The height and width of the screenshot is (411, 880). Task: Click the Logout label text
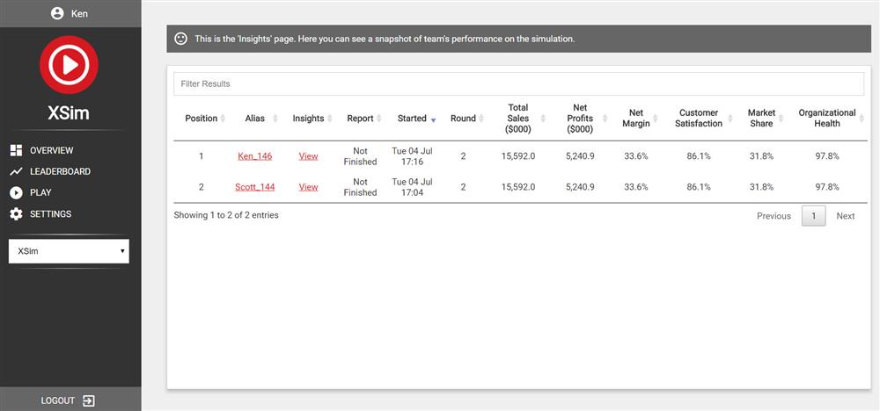pos(58,400)
